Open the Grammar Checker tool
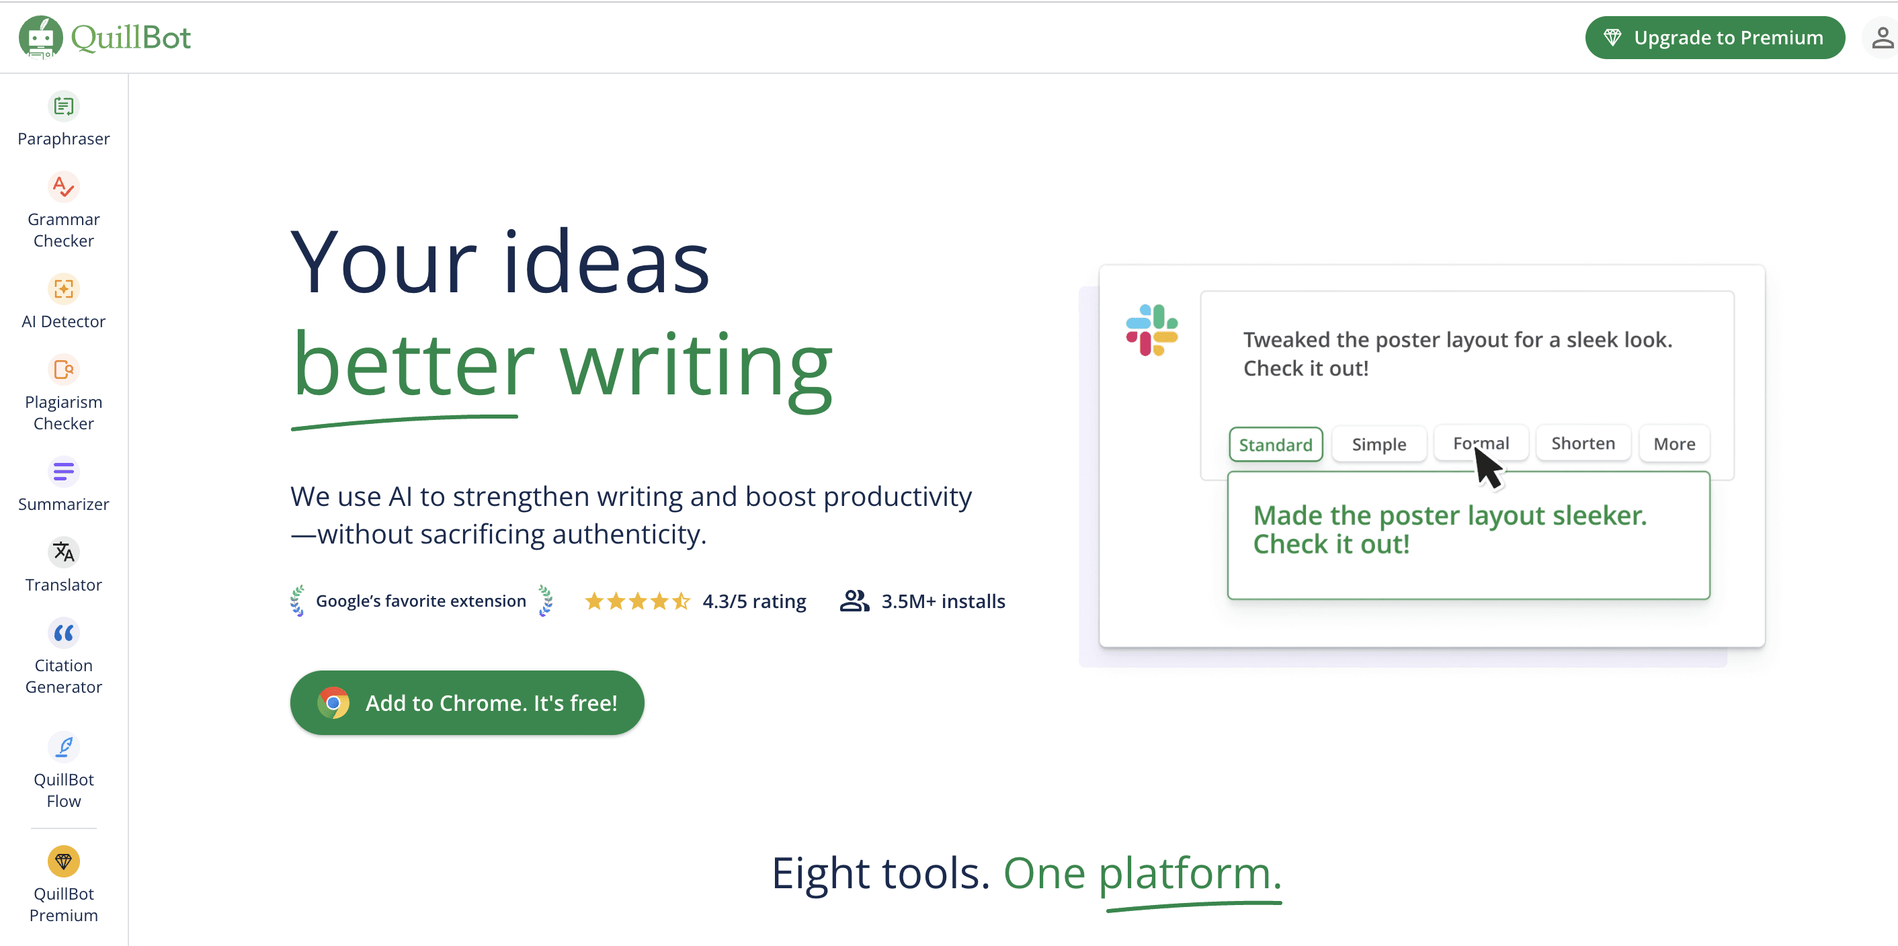Image resolution: width=1898 pixels, height=946 pixels. pos(63,208)
